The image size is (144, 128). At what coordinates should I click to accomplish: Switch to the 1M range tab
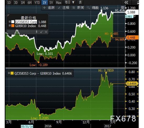[x=23, y=2]
